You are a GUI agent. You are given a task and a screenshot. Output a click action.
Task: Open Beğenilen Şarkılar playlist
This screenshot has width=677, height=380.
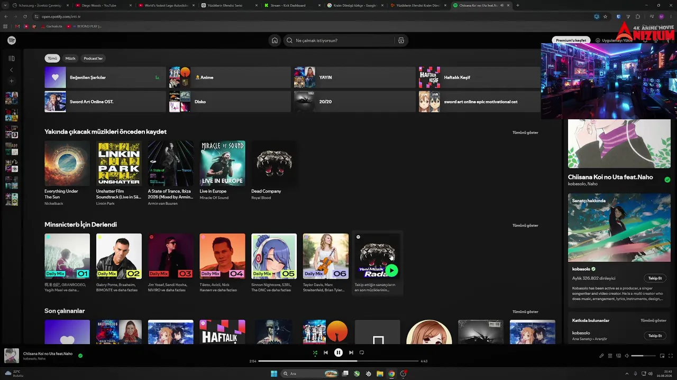point(105,78)
